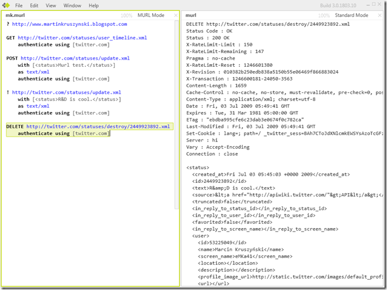
Task: Click the <screen_name>eMKa41</screen_name> line
Action: coord(245,256)
